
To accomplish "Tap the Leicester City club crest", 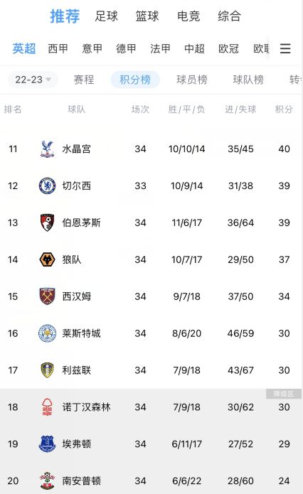I will click(x=47, y=333).
